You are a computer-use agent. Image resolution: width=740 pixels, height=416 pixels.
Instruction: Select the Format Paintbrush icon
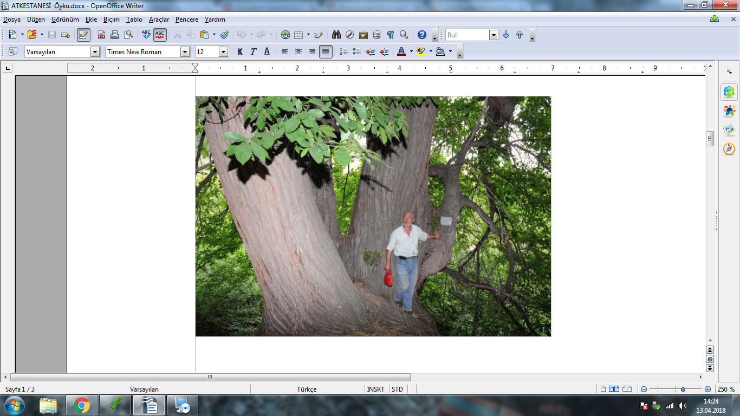pos(224,35)
